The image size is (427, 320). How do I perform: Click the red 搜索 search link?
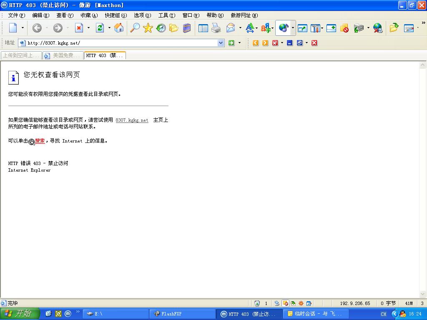pyautogui.click(x=40, y=141)
